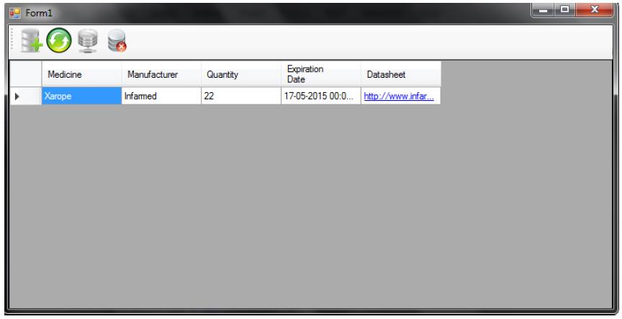Select the 17-05-2015 expiration date cell
622x319 pixels.
point(320,96)
